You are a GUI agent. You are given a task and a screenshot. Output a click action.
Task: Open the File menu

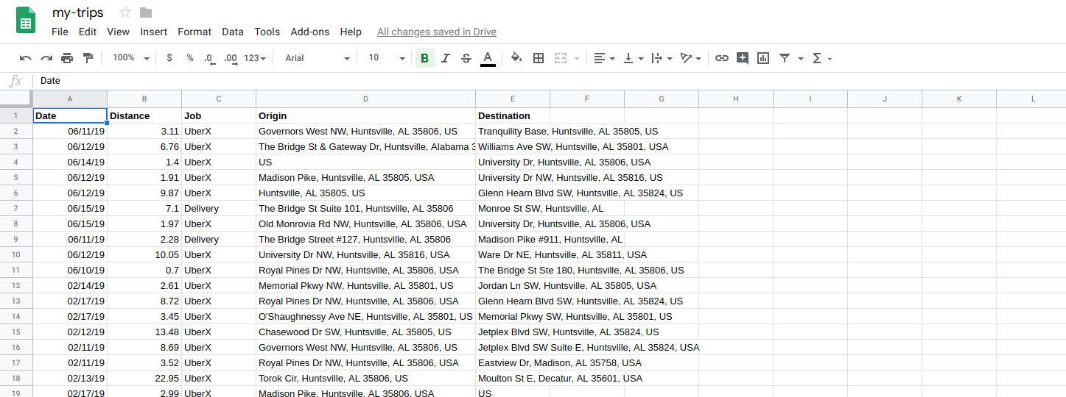point(60,32)
